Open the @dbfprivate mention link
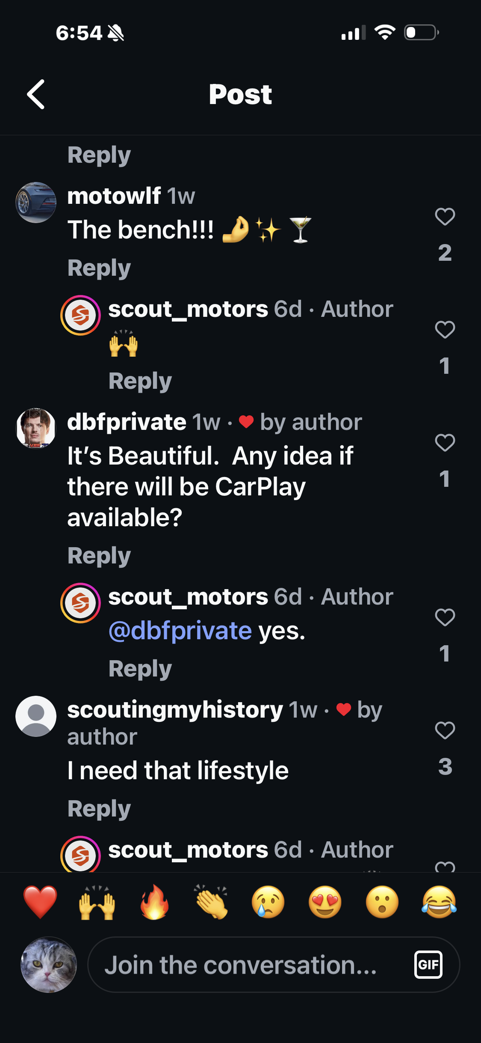Screen dimensions: 481x1043 (x=180, y=631)
